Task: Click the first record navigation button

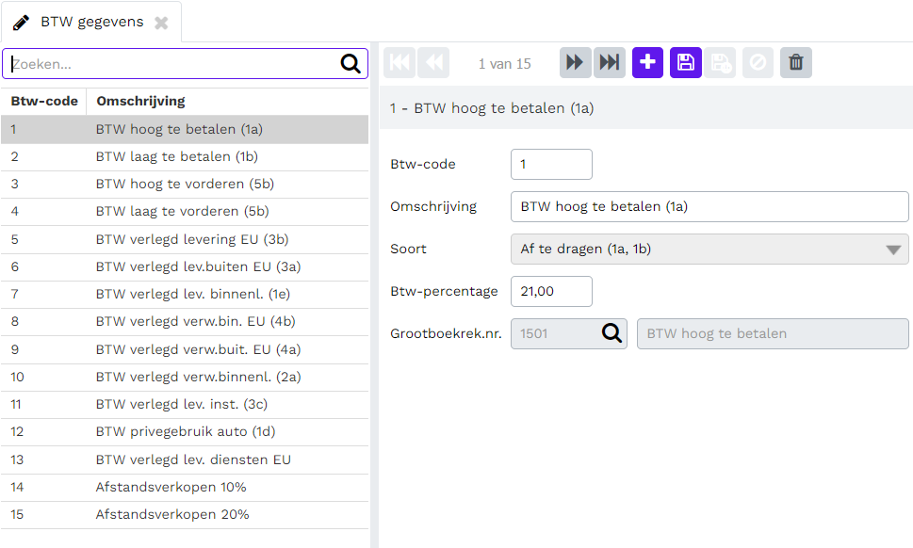Action: tap(399, 62)
